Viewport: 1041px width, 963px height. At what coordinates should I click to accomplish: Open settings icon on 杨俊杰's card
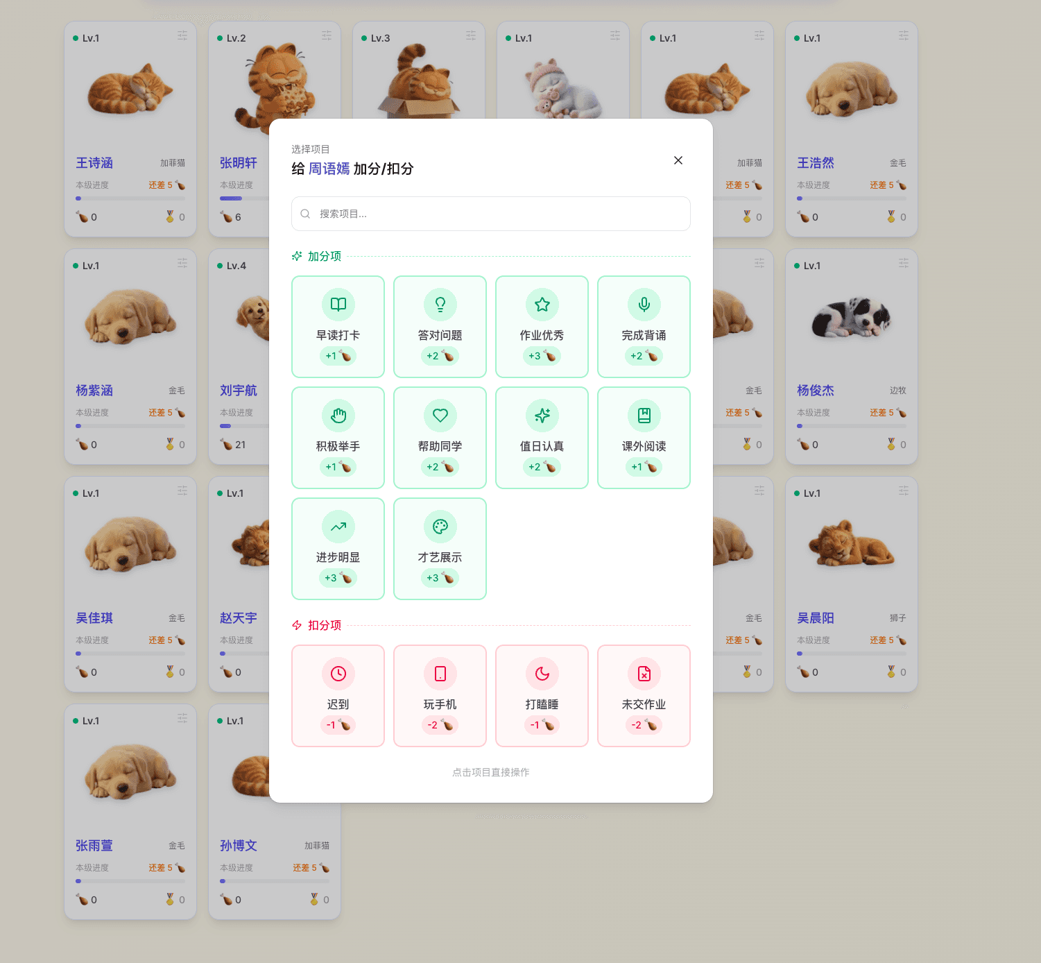903,263
